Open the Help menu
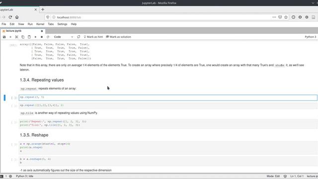The height and width of the screenshot is (179, 318). 74,24
